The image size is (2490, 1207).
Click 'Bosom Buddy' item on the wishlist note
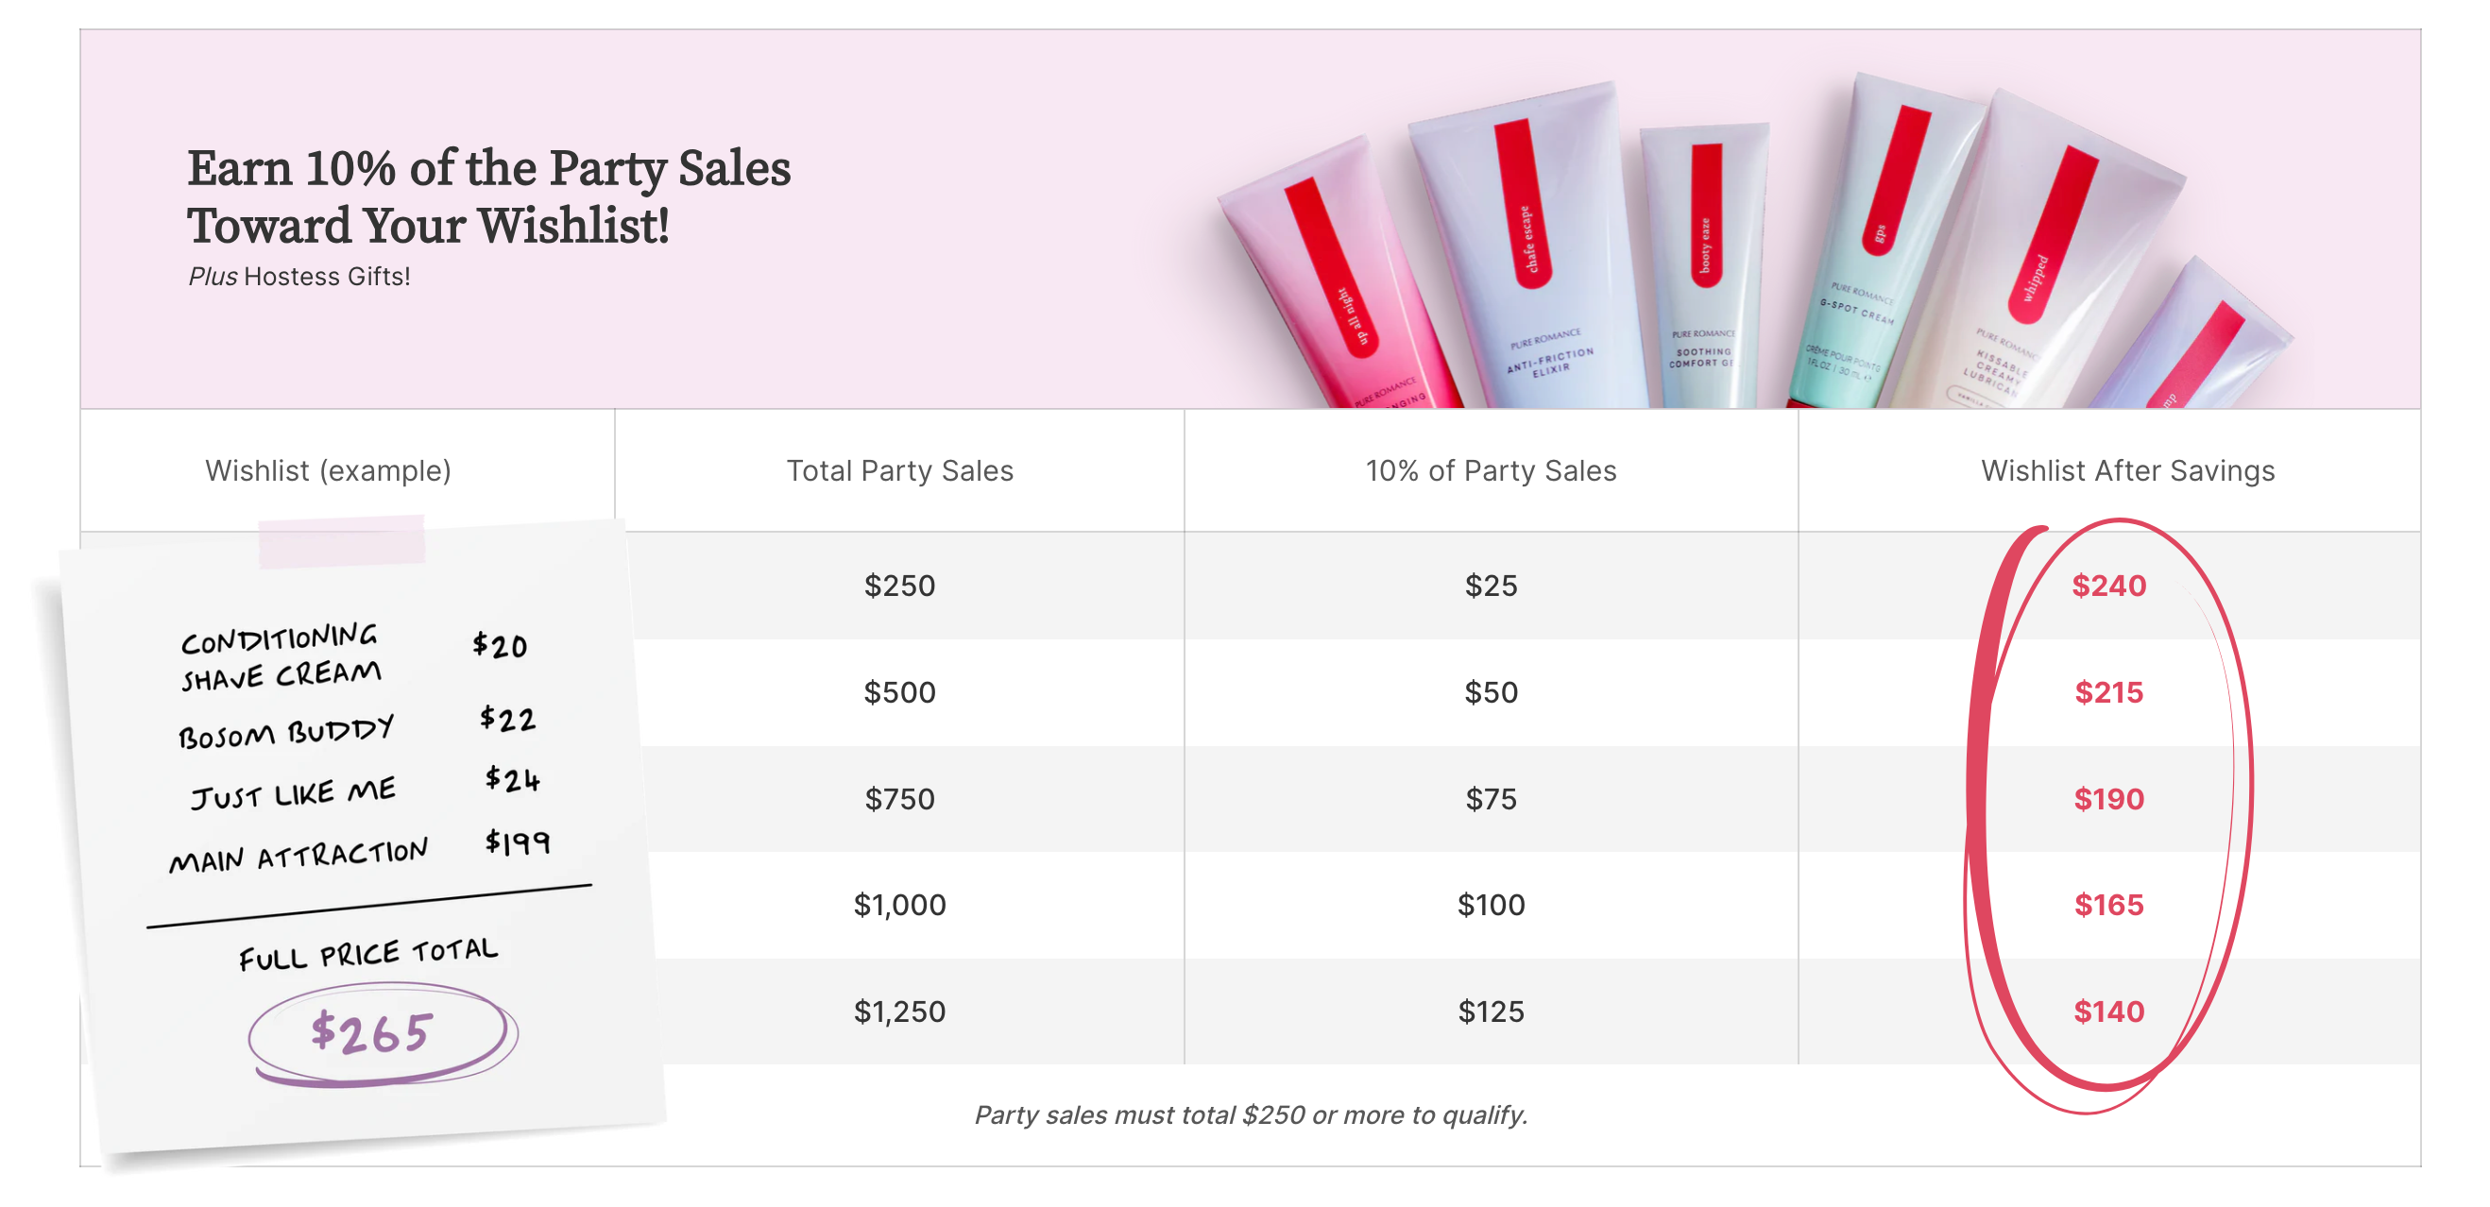pyautogui.click(x=286, y=732)
